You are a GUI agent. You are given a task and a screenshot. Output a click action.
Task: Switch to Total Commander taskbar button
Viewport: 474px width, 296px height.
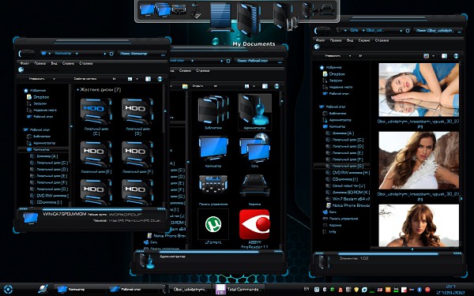239,290
